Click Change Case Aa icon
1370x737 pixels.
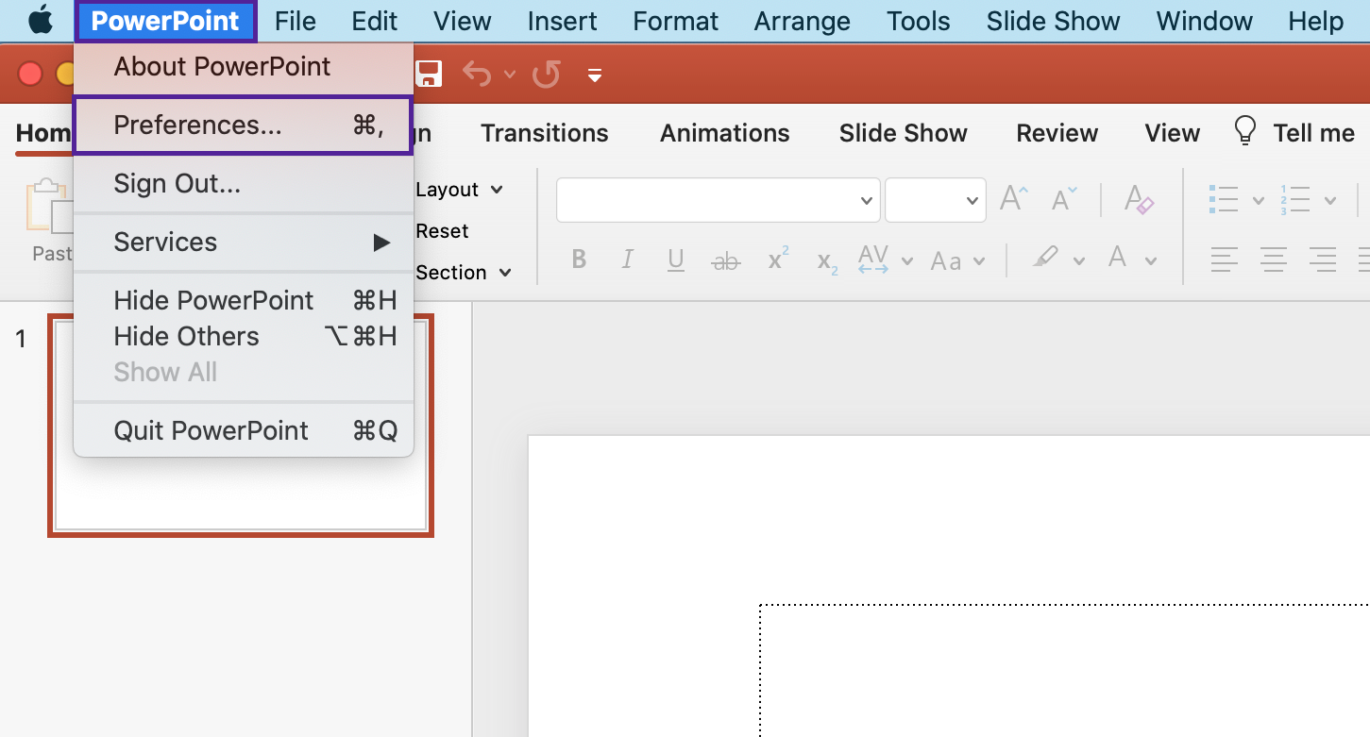(946, 261)
